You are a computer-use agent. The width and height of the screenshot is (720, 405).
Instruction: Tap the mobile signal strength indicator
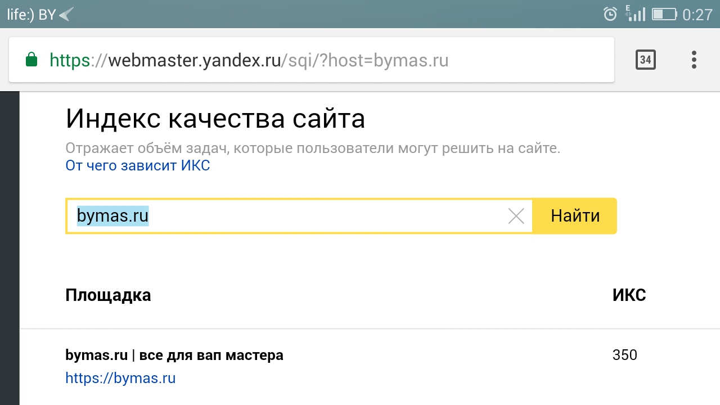click(x=636, y=14)
